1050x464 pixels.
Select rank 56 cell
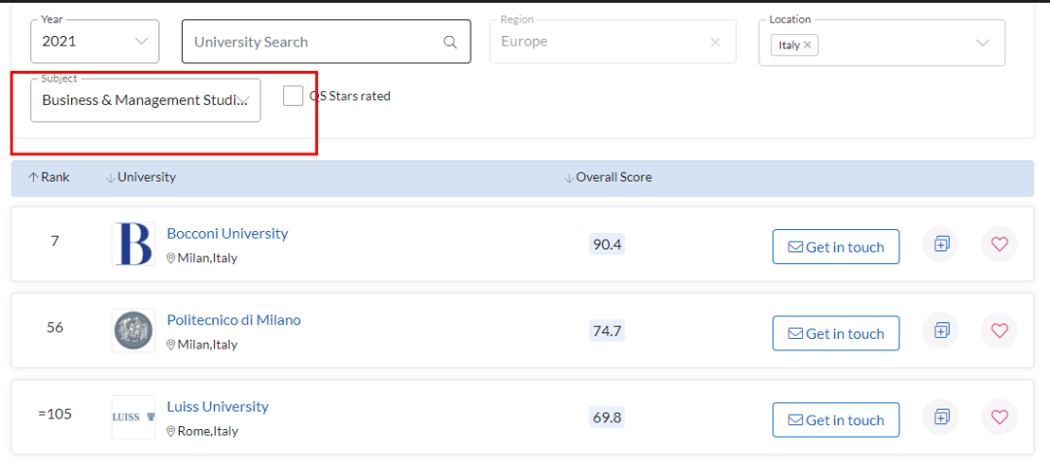54,327
